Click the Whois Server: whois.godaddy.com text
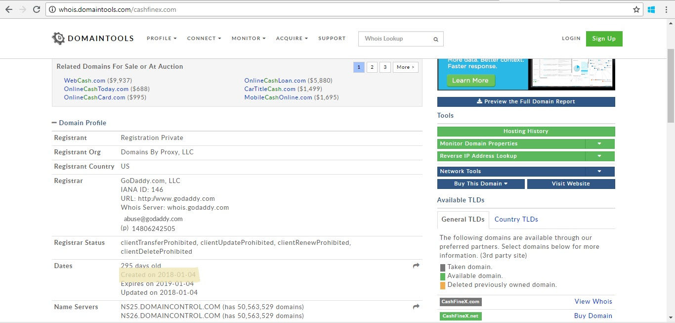 [x=175, y=207]
